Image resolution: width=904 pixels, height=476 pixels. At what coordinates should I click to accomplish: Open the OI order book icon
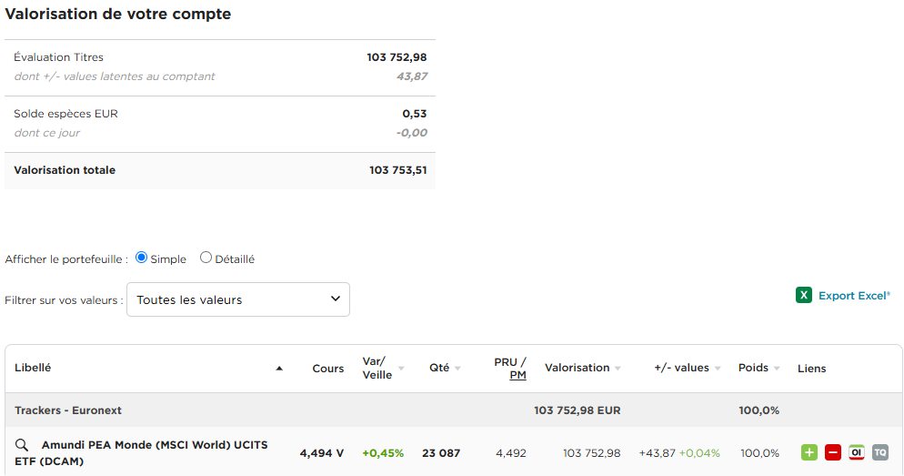856,452
